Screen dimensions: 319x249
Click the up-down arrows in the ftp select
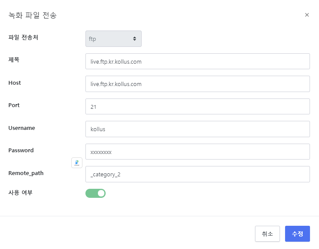point(134,39)
